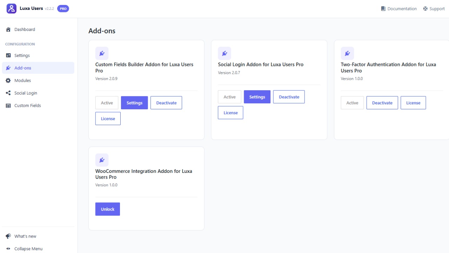Open Custom Fields in the sidebar
The image size is (449, 253).
[x=38, y=105]
